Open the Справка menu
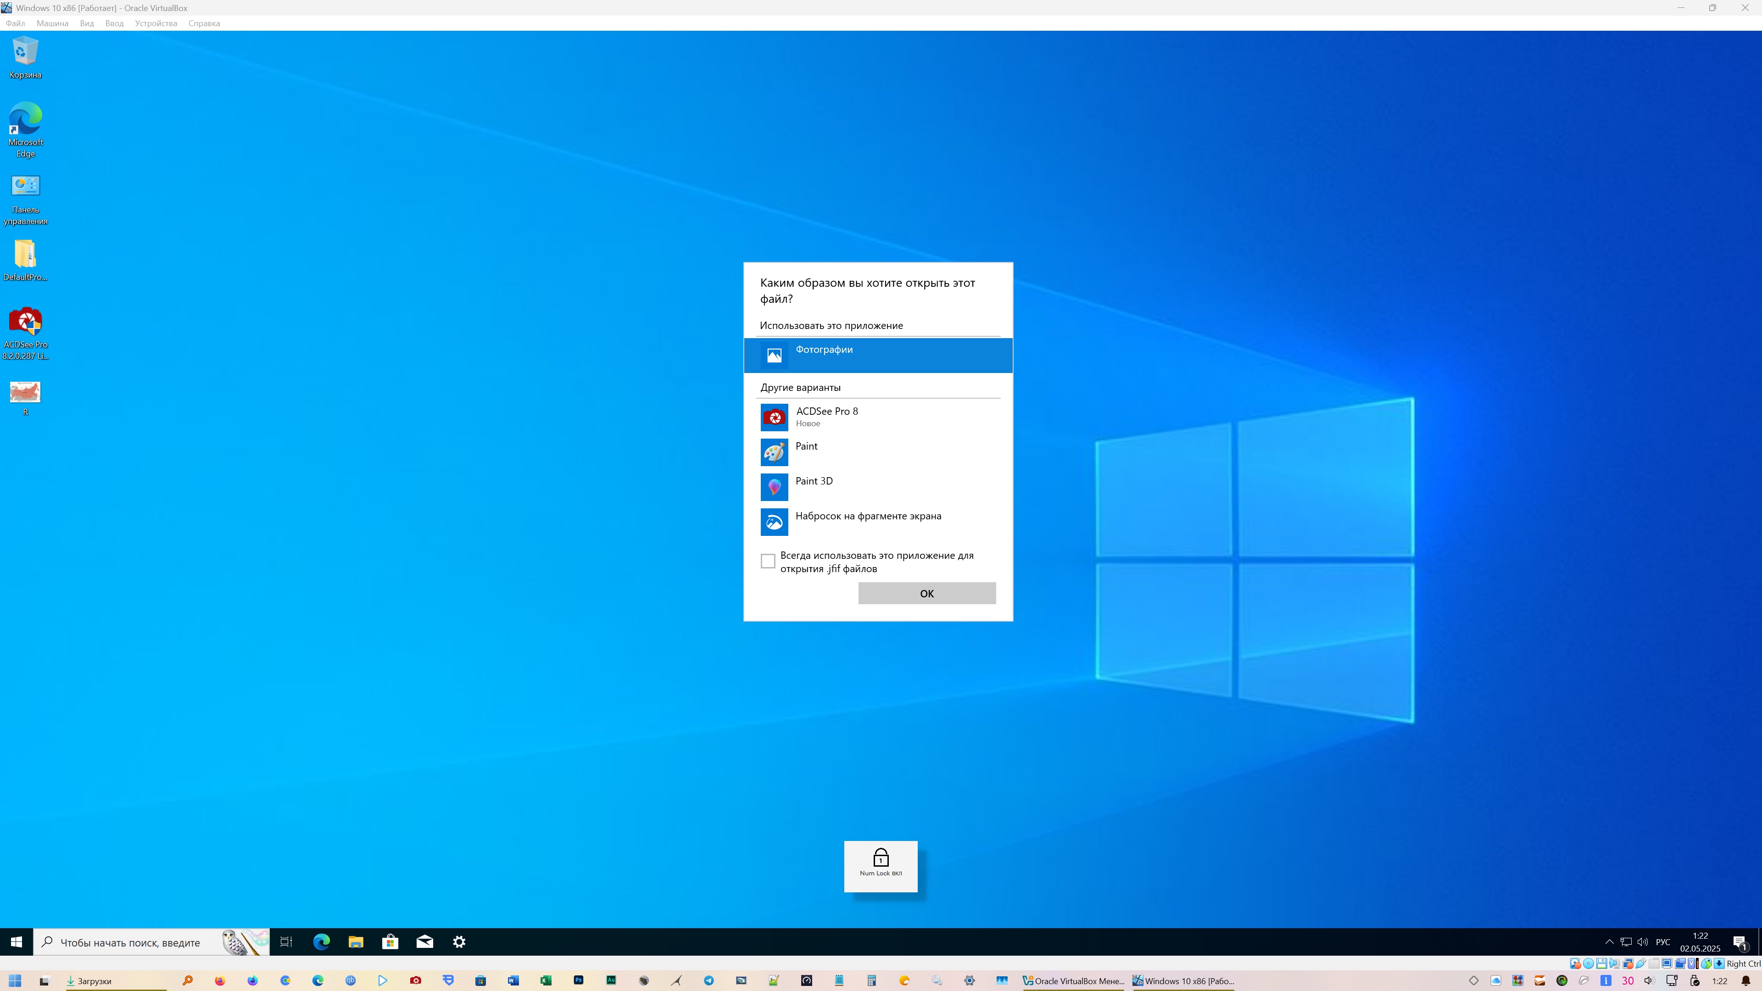1762x991 pixels. point(204,23)
